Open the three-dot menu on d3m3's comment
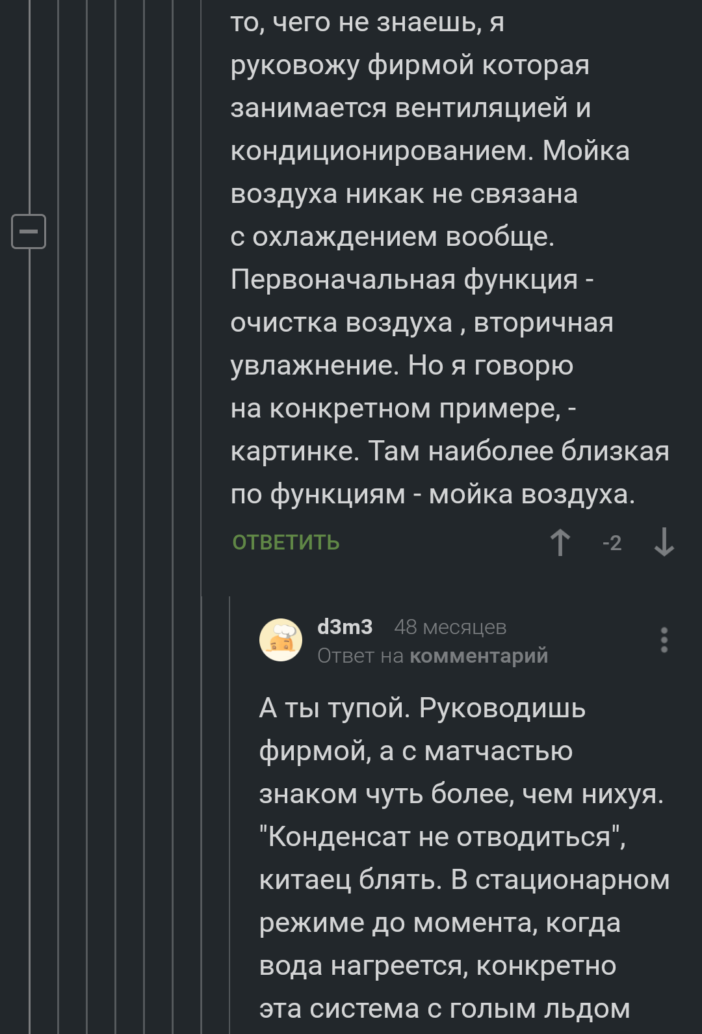The width and height of the screenshot is (702, 1034). 664,640
